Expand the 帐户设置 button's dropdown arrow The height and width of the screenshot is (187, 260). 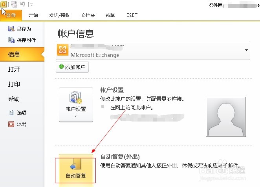[76, 116]
